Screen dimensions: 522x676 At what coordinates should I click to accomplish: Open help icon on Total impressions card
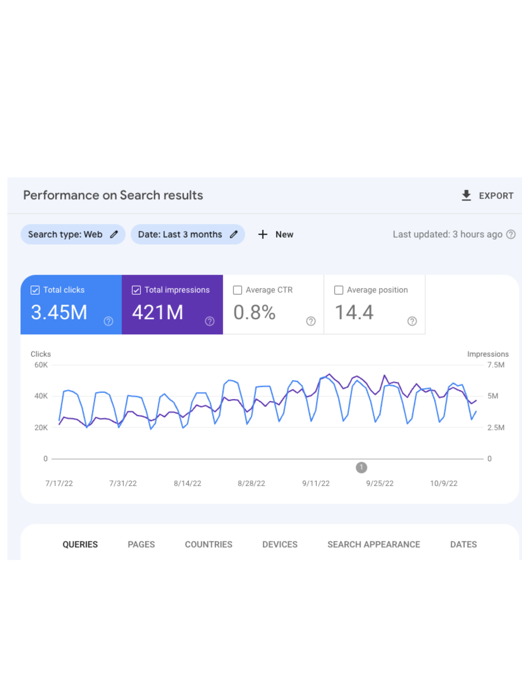[x=209, y=321]
